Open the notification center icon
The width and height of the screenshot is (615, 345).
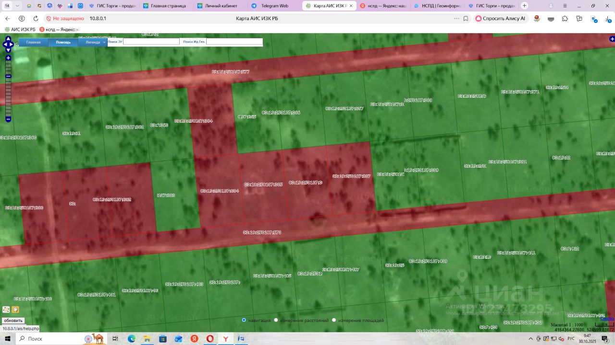click(606, 339)
